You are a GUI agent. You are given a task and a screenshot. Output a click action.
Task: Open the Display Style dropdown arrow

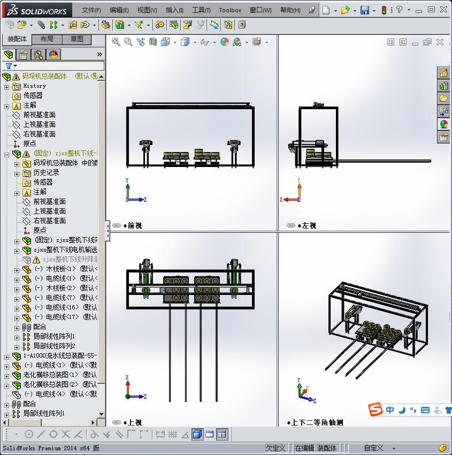[x=195, y=42]
